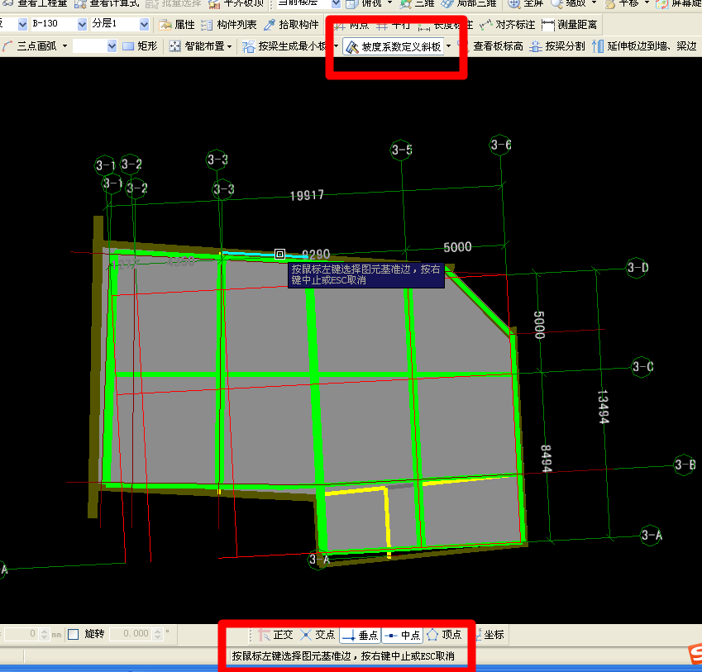Click the 3-6 axis label bubble
Viewport: 702px width, 672px height.
tap(500, 145)
